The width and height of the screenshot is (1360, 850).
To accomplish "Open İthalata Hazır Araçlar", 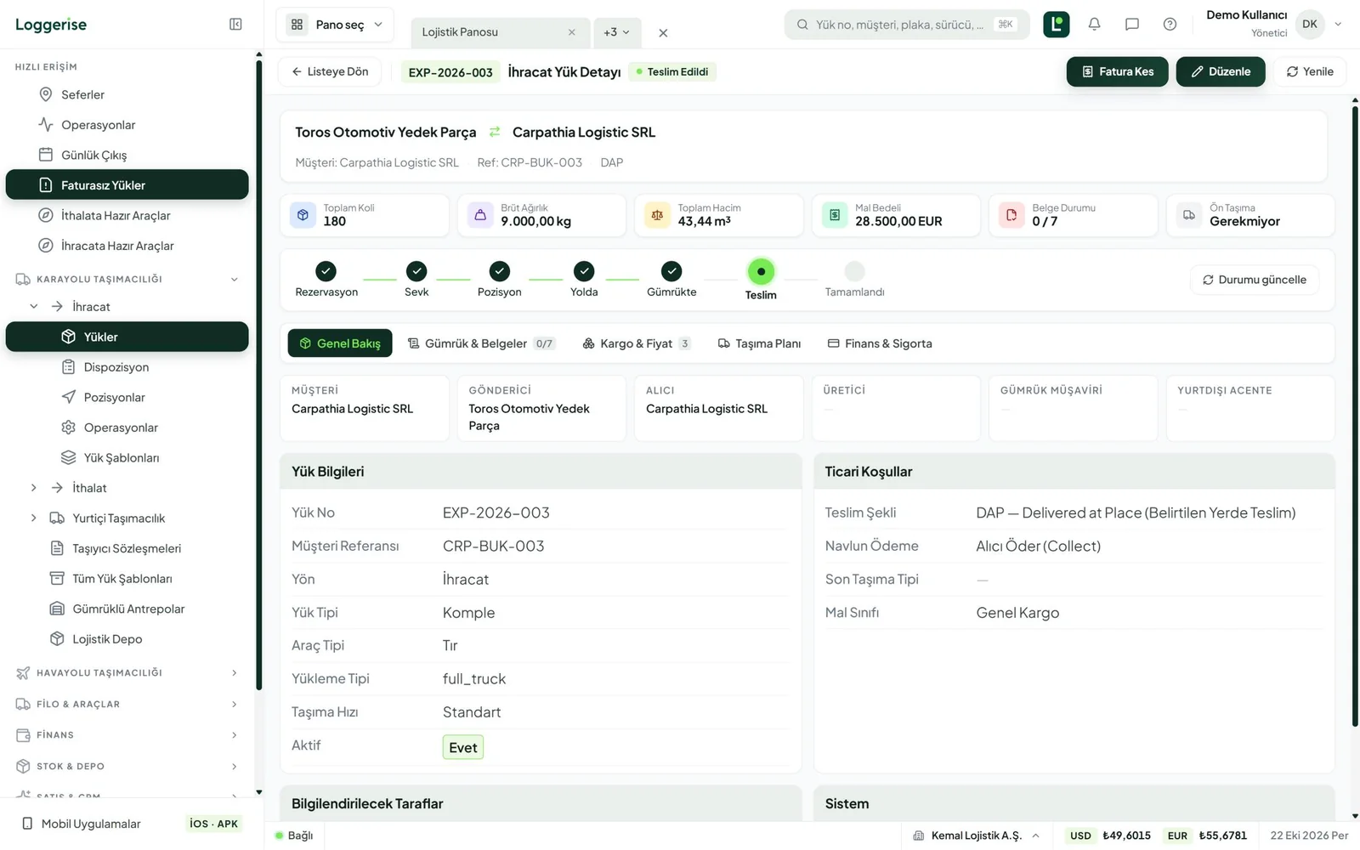I will pos(127,216).
